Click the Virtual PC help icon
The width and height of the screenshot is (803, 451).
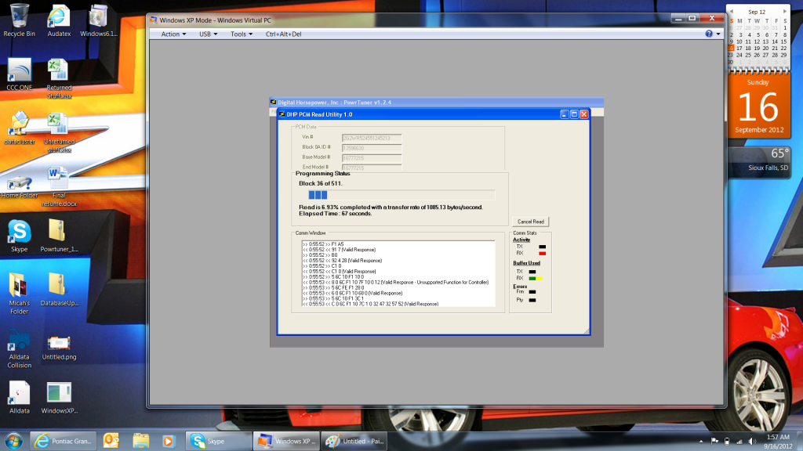pyautogui.click(x=709, y=34)
